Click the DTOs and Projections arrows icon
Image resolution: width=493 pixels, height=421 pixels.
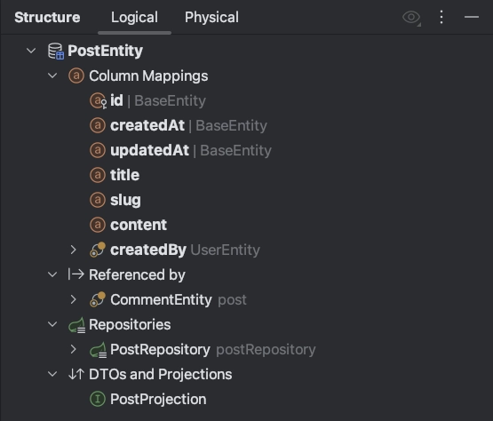pos(76,374)
